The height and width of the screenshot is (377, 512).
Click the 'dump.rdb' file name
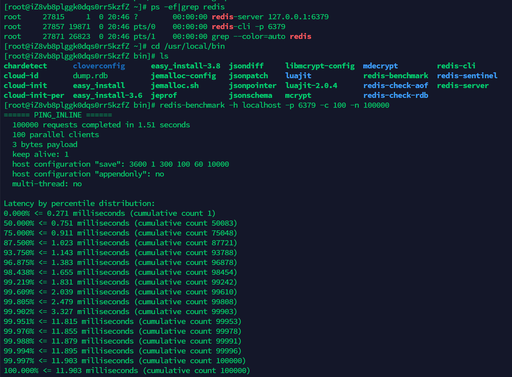click(90, 76)
